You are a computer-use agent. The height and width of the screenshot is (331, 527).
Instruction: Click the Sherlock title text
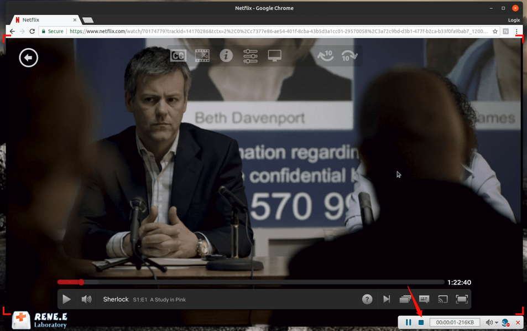coord(116,299)
